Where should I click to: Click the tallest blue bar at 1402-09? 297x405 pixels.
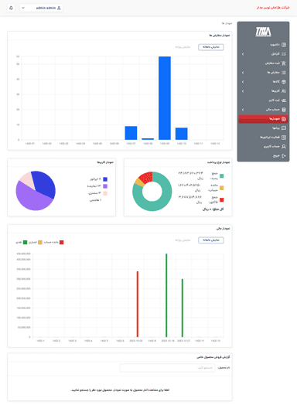point(165,98)
